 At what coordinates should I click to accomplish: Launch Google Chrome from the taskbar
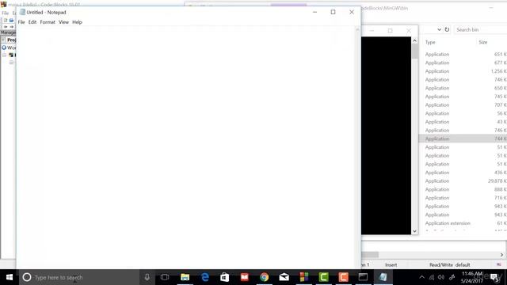click(x=264, y=277)
